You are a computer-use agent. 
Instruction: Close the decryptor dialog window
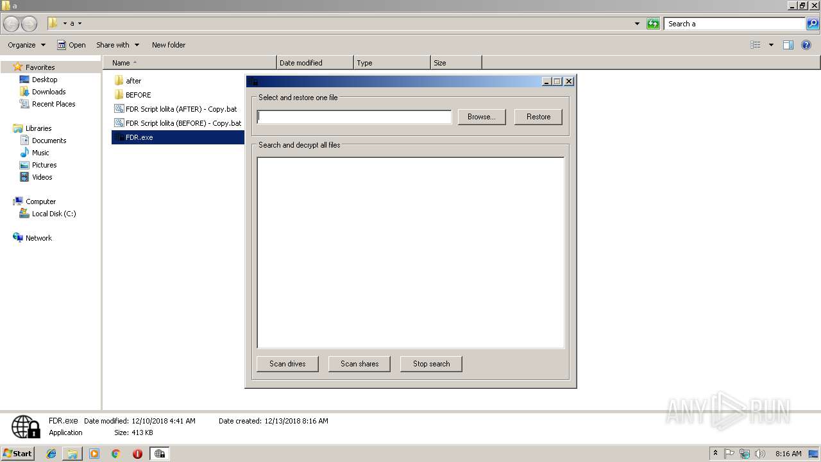(x=569, y=81)
